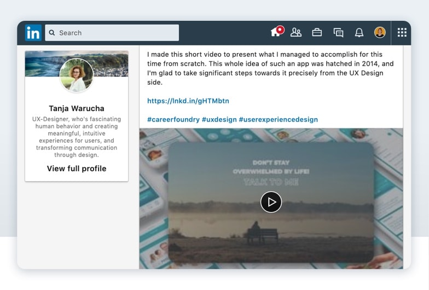Open the My Network people icon
Screen dimensions: 429x290
[296, 33]
